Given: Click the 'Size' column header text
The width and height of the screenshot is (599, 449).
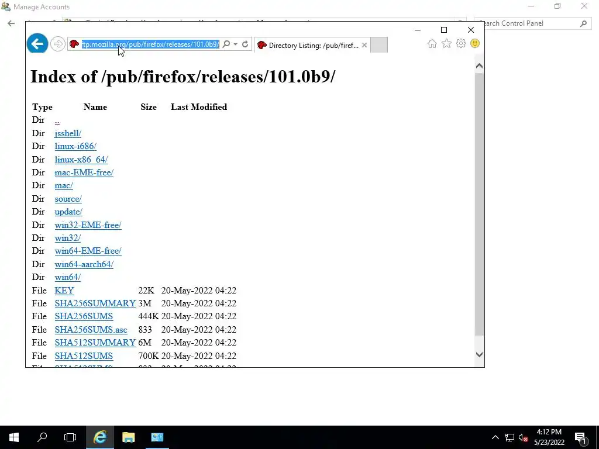Looking at the screenshot, I should pyautogui.click(x=148, y=107).
